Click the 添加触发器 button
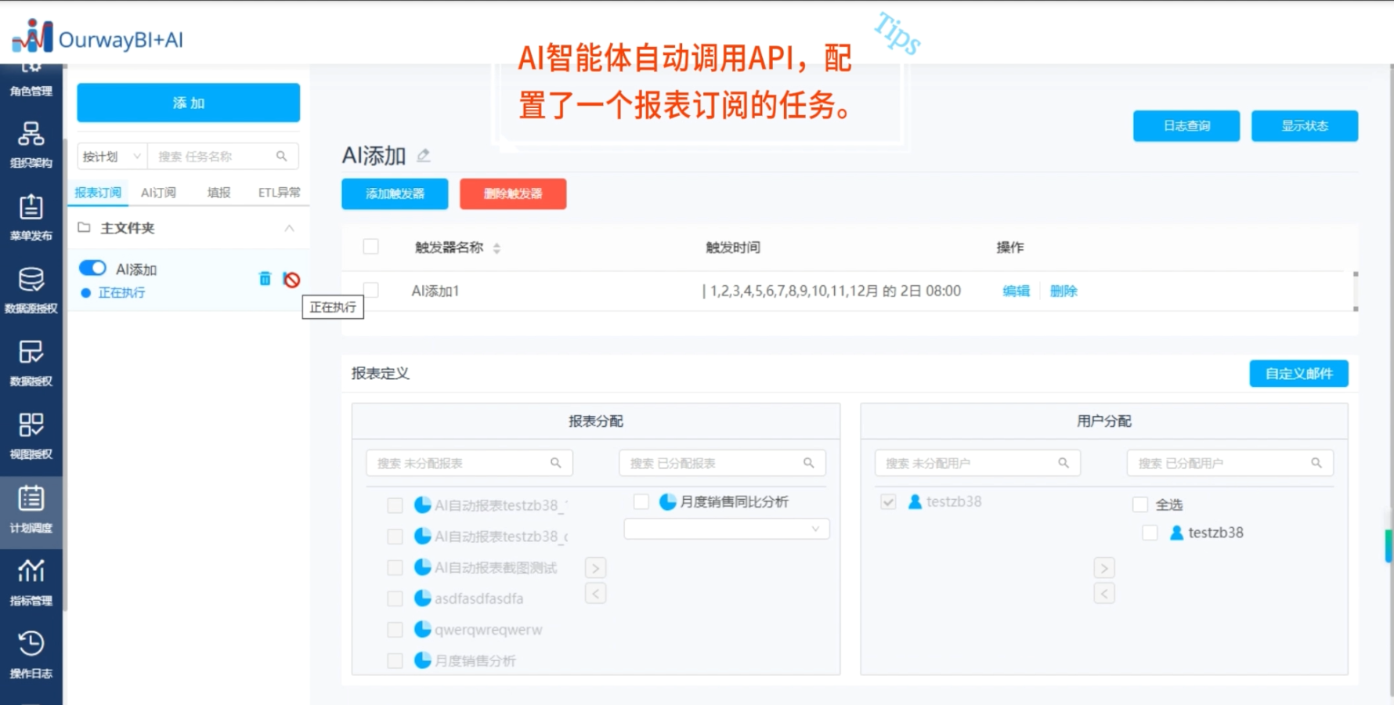1394x705 pixels. click(395, 193)
